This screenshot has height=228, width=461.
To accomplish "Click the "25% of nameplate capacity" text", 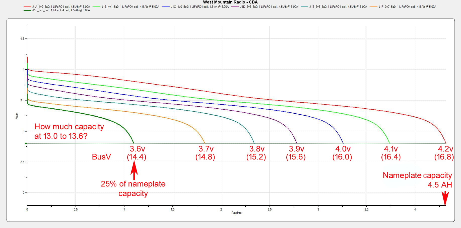I will pos(133,188).
